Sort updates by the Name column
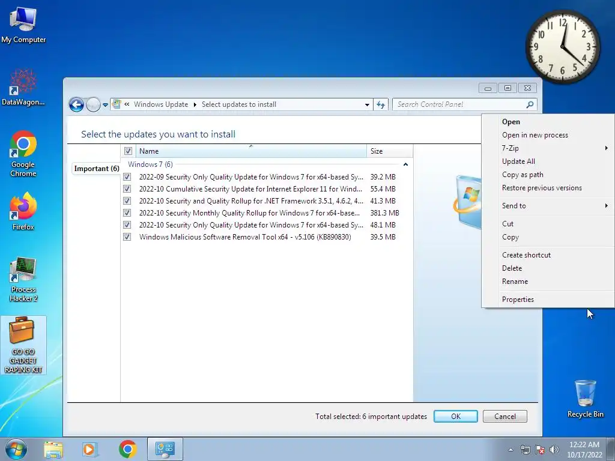 251,151
